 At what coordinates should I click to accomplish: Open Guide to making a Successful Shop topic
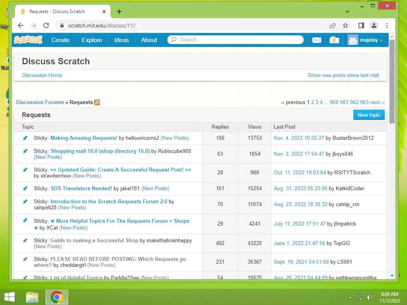(94, 240)
